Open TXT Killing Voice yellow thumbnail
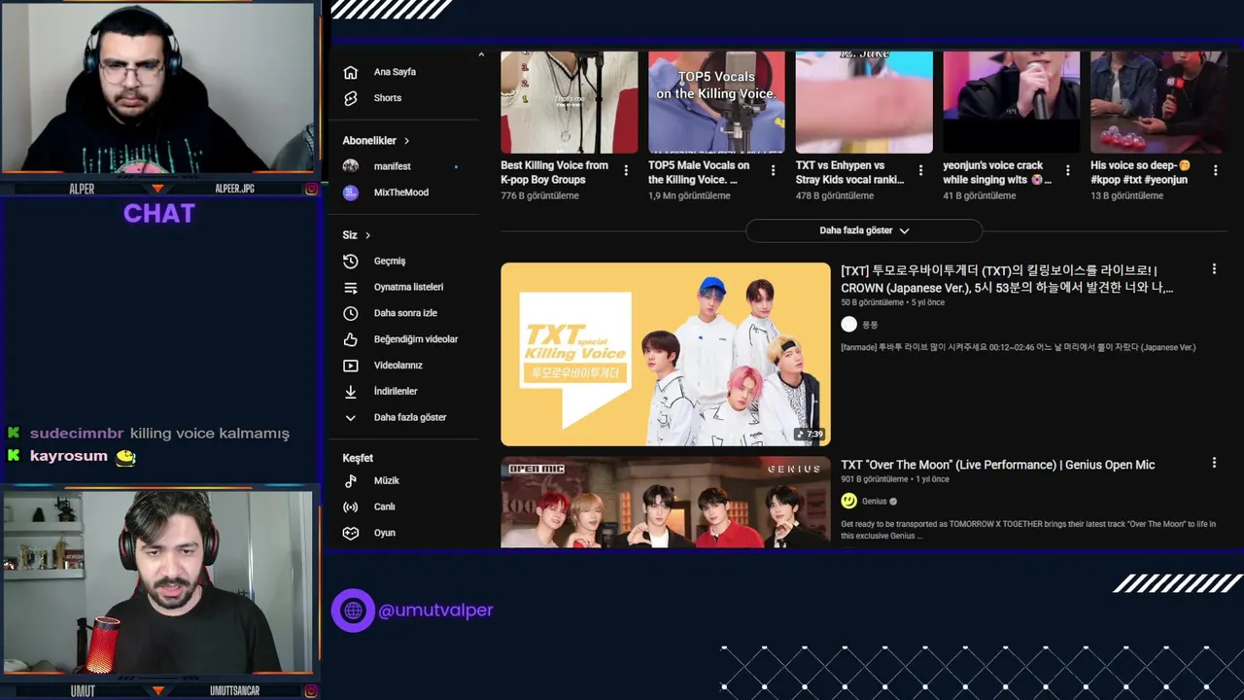 coord(666,354)
